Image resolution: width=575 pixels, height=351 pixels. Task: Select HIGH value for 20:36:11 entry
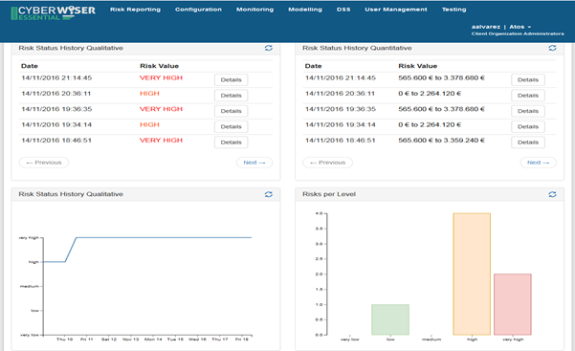click(x=149, y=94)
